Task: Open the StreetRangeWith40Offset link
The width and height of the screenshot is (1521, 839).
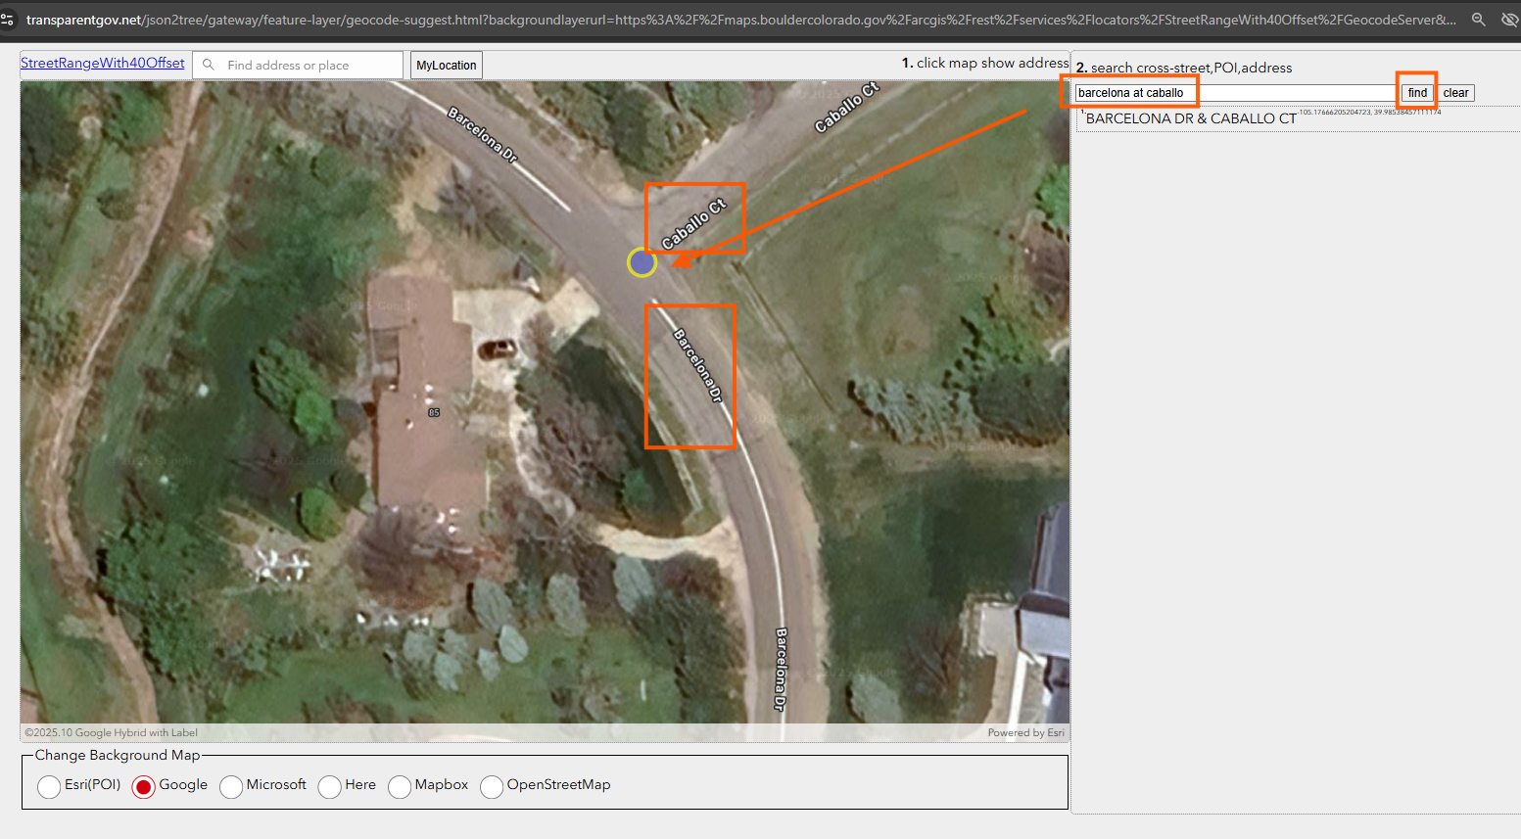Action: 103,63
